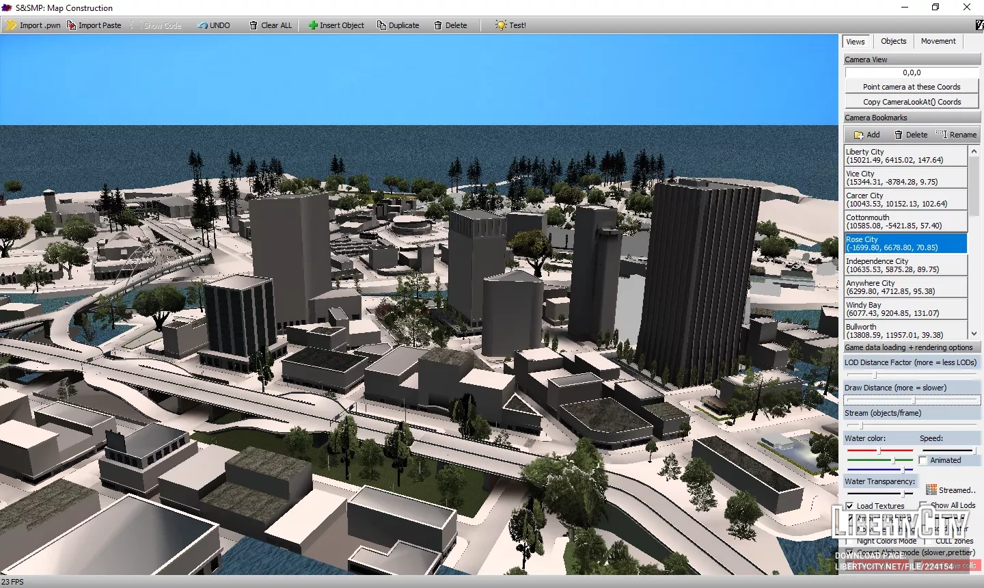Click Import Paste in the toolbar
This screenshot has width=984, height=588.
click(x=94, y=25)
